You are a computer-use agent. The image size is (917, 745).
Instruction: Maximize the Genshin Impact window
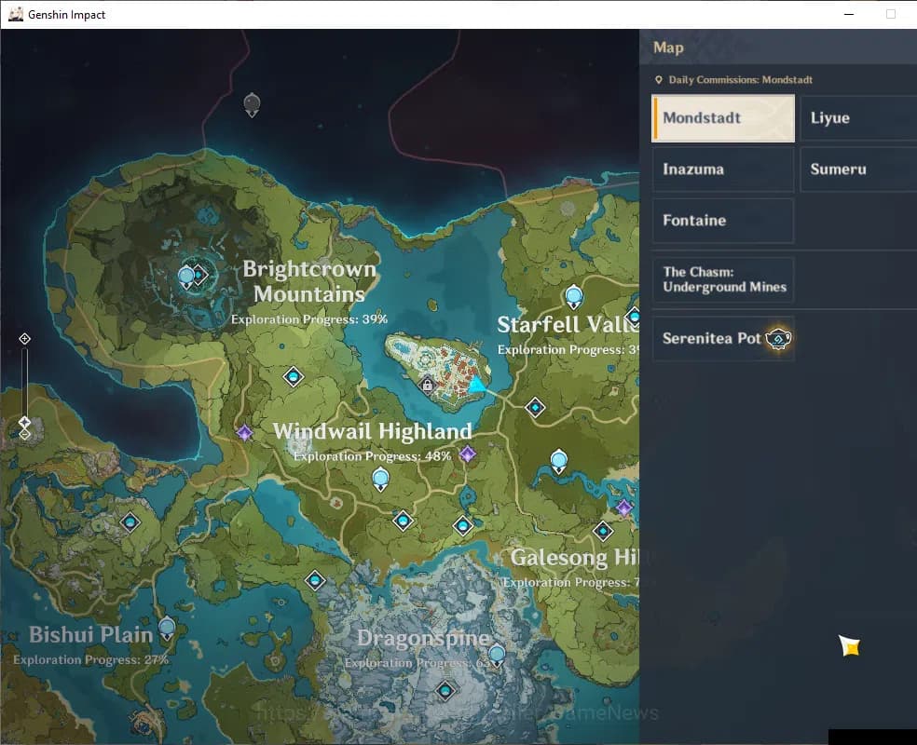coord(891,14)
